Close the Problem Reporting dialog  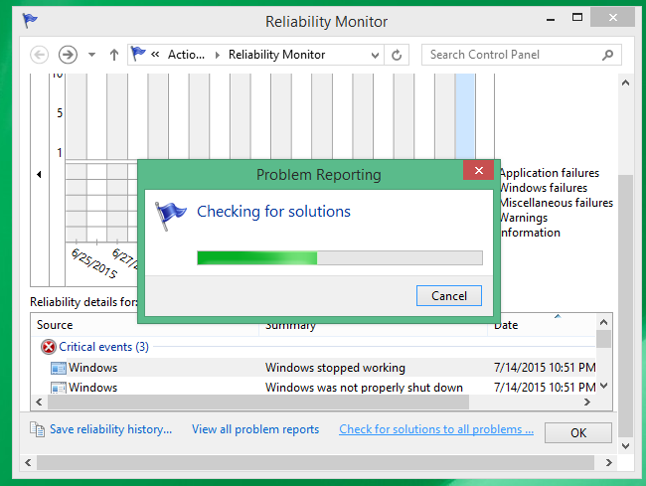[478, 171]
